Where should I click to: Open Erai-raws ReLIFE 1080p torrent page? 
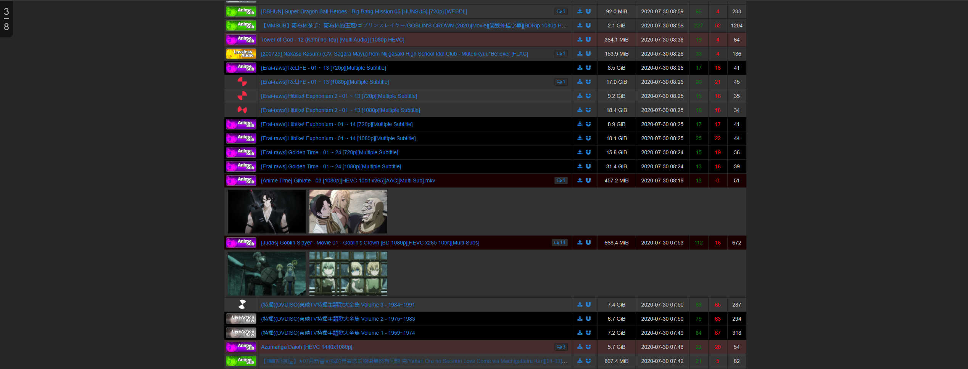325,82
